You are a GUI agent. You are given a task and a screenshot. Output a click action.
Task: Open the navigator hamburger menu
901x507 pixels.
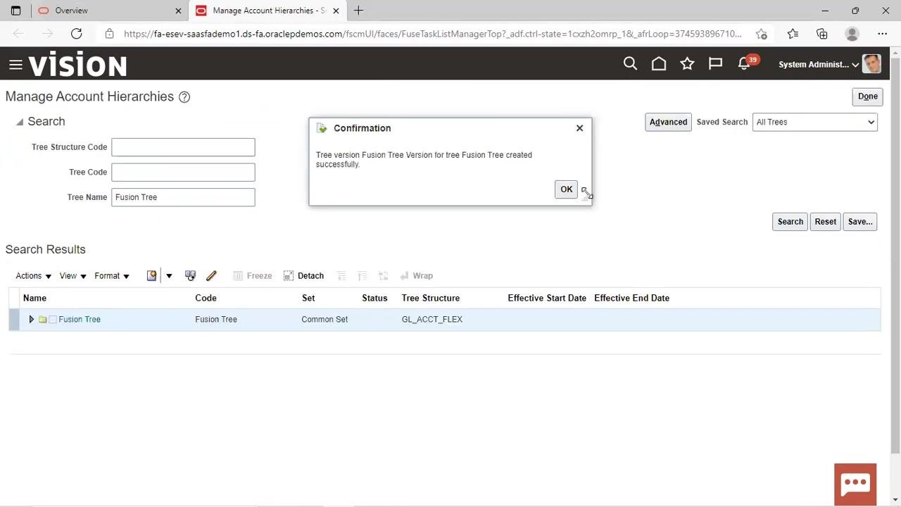[x=15, y=65]
